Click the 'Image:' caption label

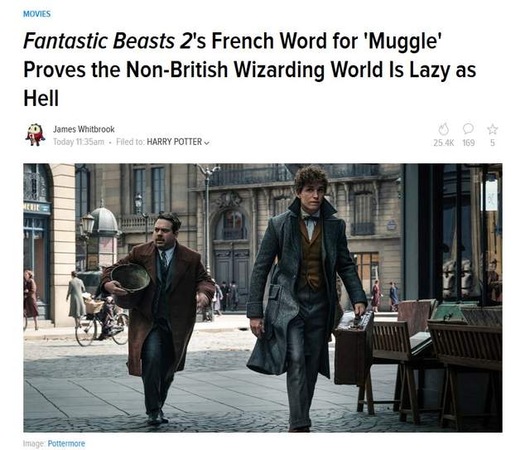tap(35, 443)
